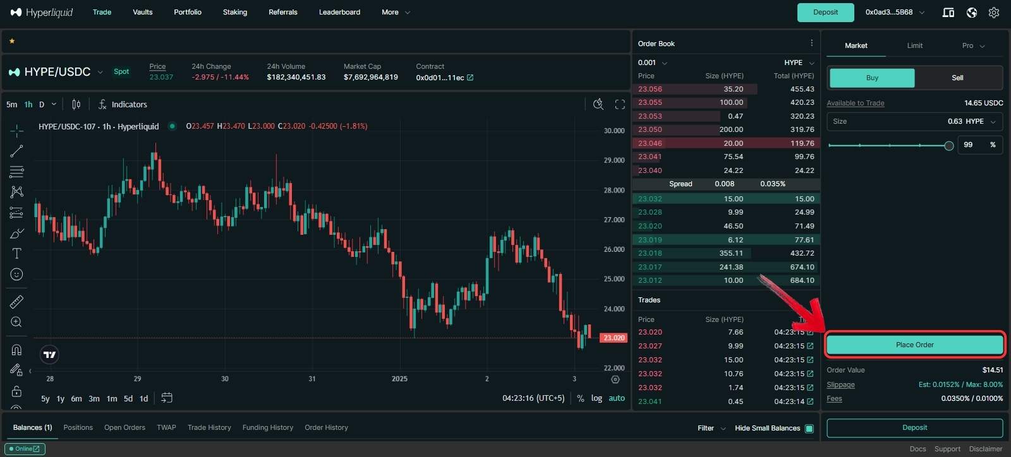Image resolution: width=1011 pixels, height=457 pixels.
Task: Open explorer link for 23.020 trade
Action: point(810,332)
